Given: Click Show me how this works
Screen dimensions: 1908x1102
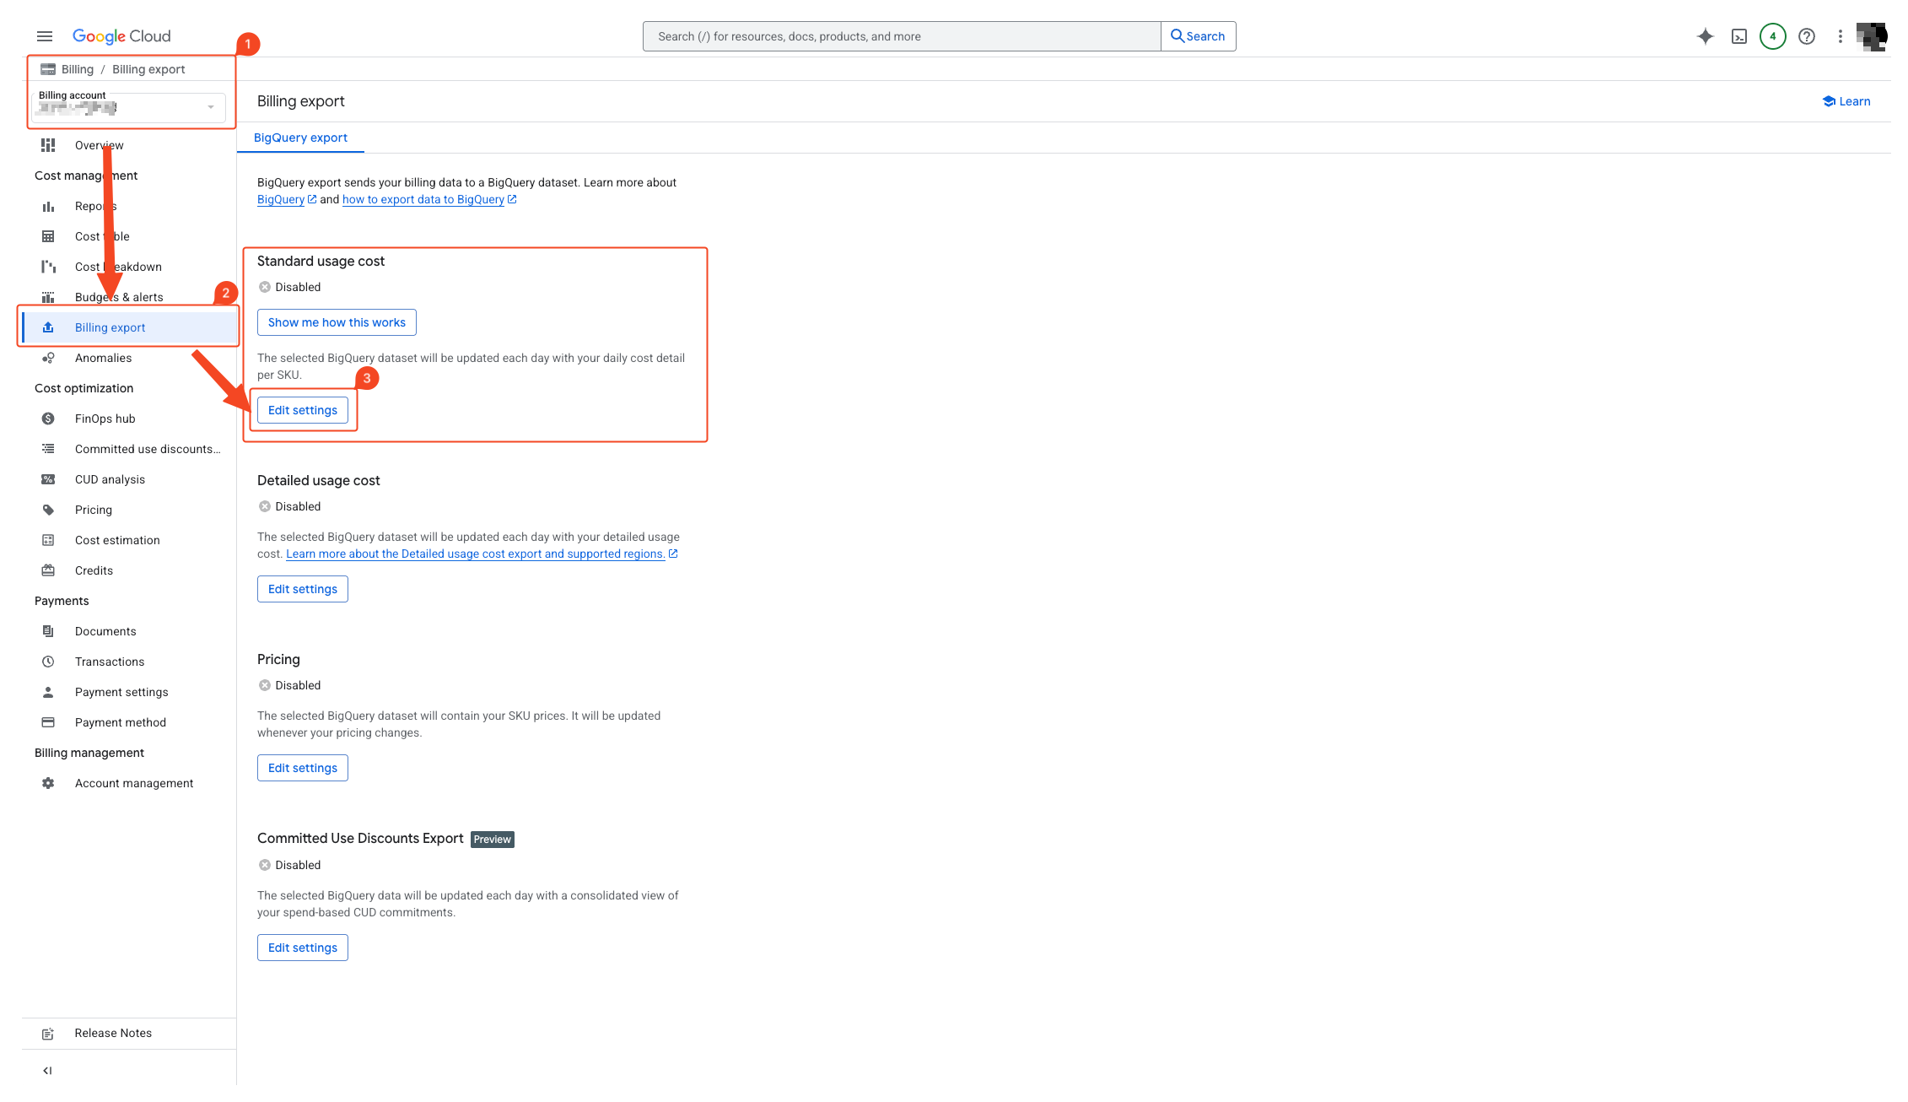Looking at the screenshot, I should pos(337,322).
